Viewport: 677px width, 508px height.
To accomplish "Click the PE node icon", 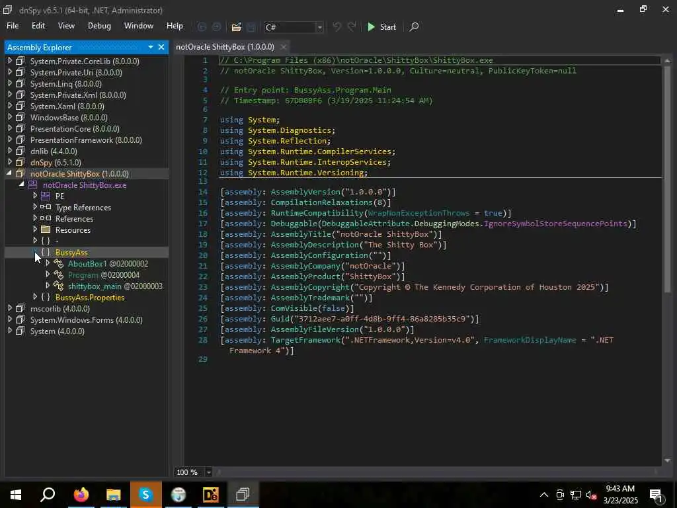I will click(x=46, y=196).
